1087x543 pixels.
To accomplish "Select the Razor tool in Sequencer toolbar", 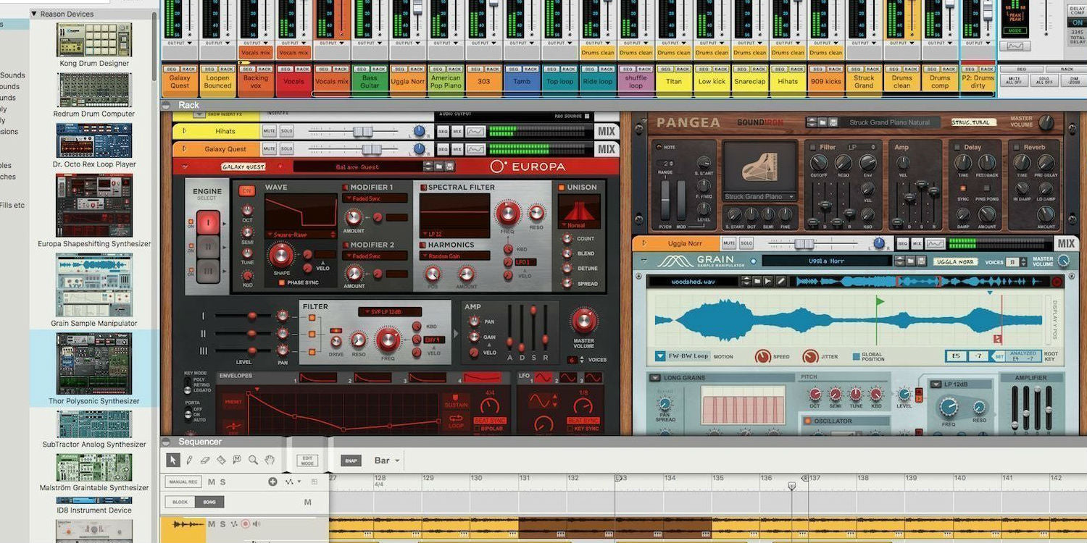I will click(221, 460).
